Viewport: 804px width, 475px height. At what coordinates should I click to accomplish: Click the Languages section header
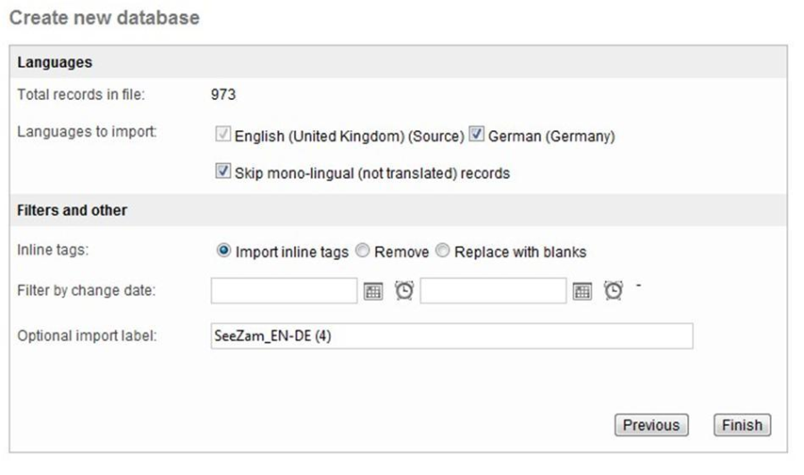point(55,62)
